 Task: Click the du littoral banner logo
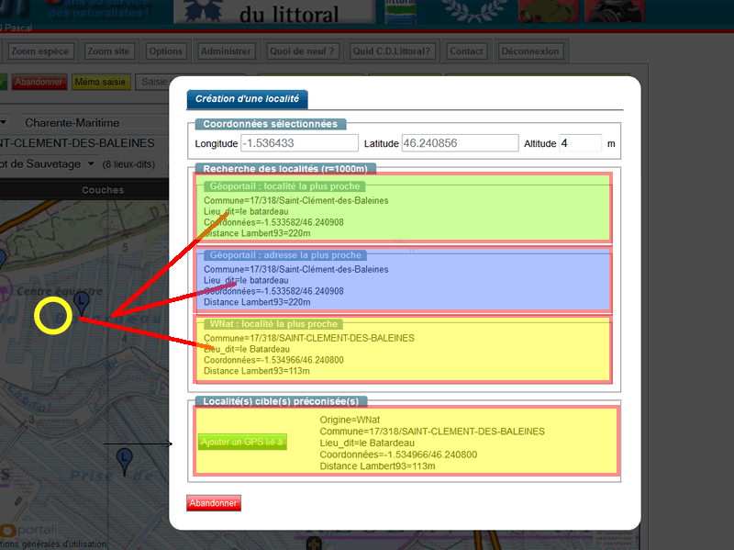pos(274,12)
